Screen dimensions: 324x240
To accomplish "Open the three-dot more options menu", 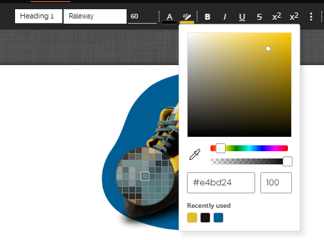I will (x=311, y=16).
